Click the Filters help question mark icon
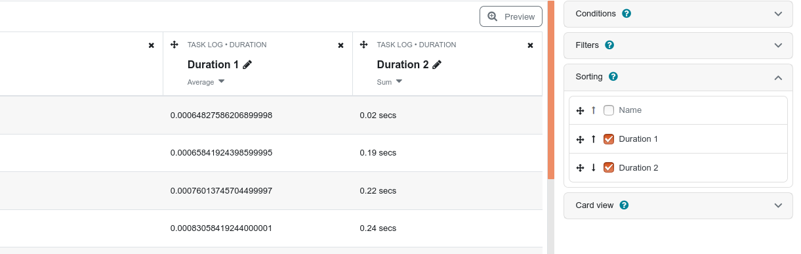The height and width of the screenshot is (254, 801). click(609, 45)
